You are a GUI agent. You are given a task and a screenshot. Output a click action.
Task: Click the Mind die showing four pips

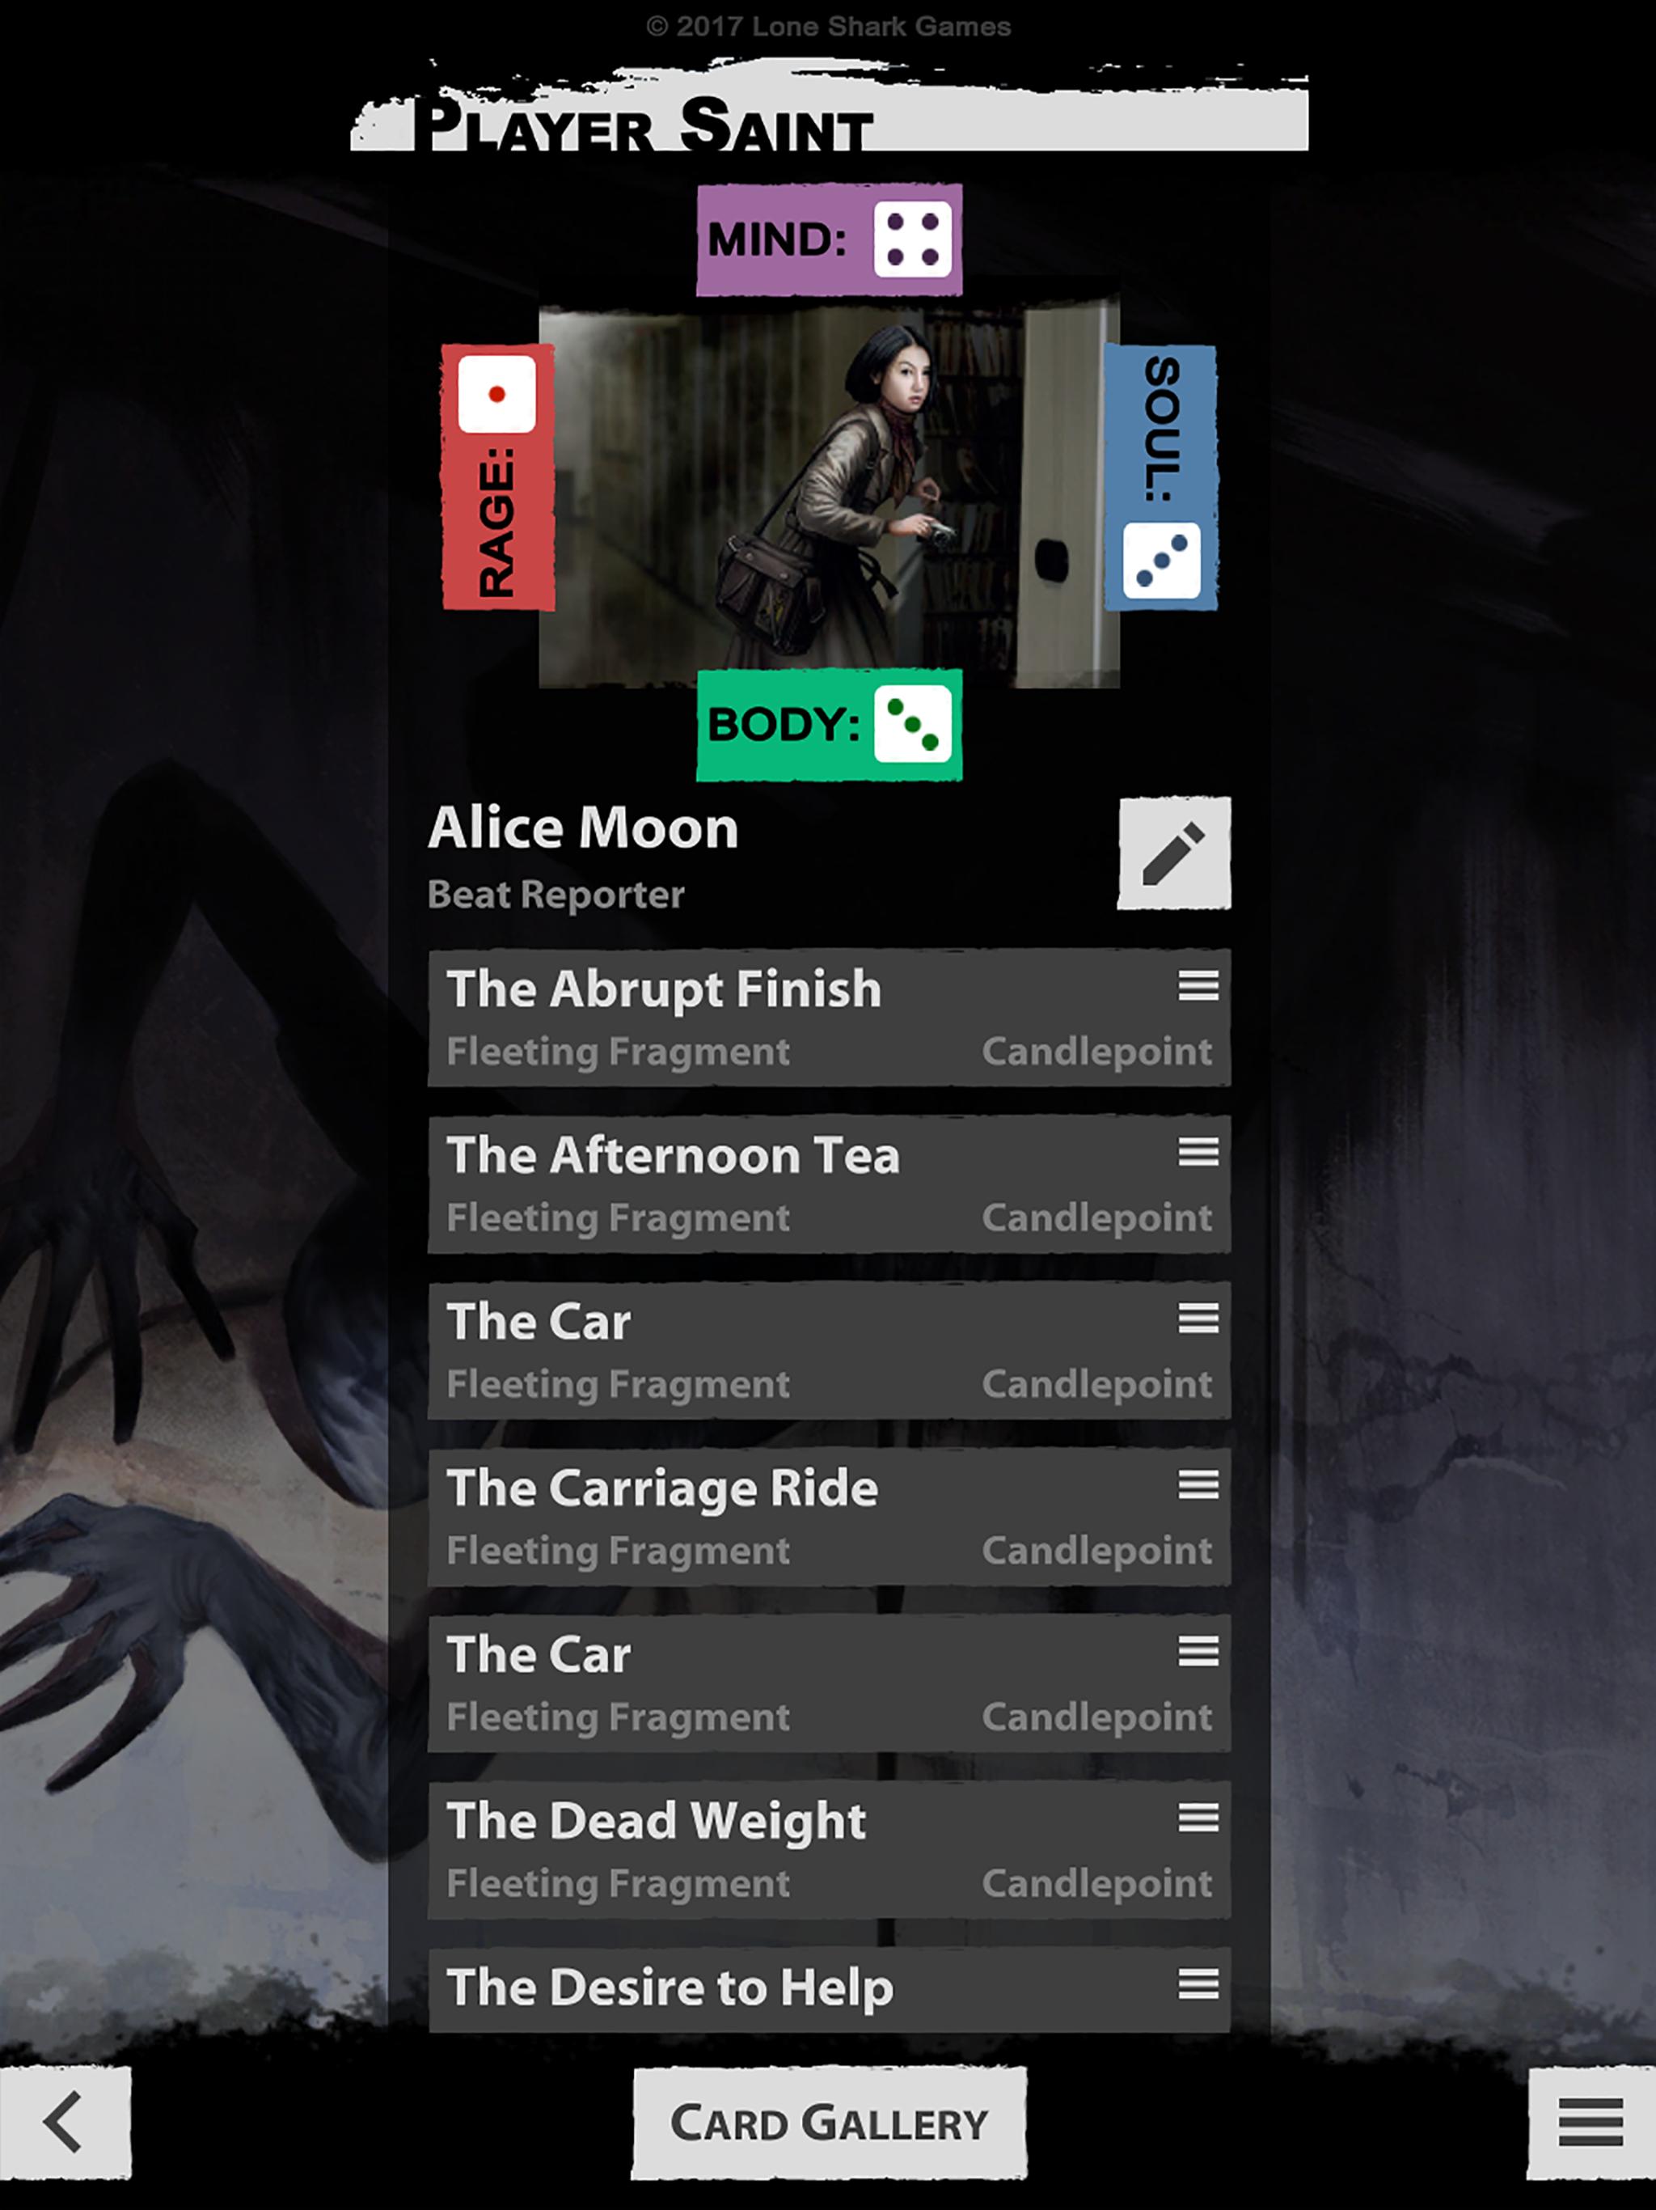[x=912, y=239]
